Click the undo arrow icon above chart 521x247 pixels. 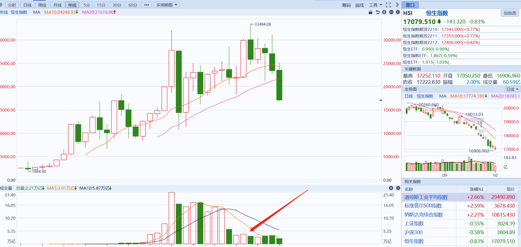click(378, 12)
